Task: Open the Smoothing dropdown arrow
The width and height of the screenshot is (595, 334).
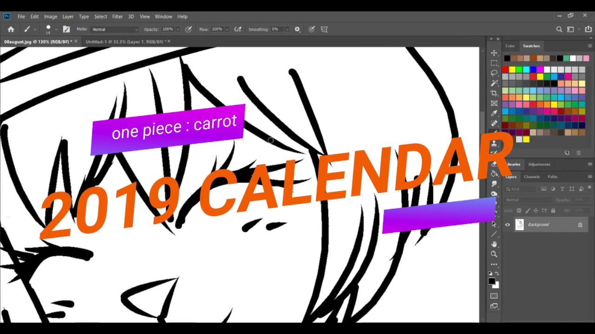Action: [287, 29]
